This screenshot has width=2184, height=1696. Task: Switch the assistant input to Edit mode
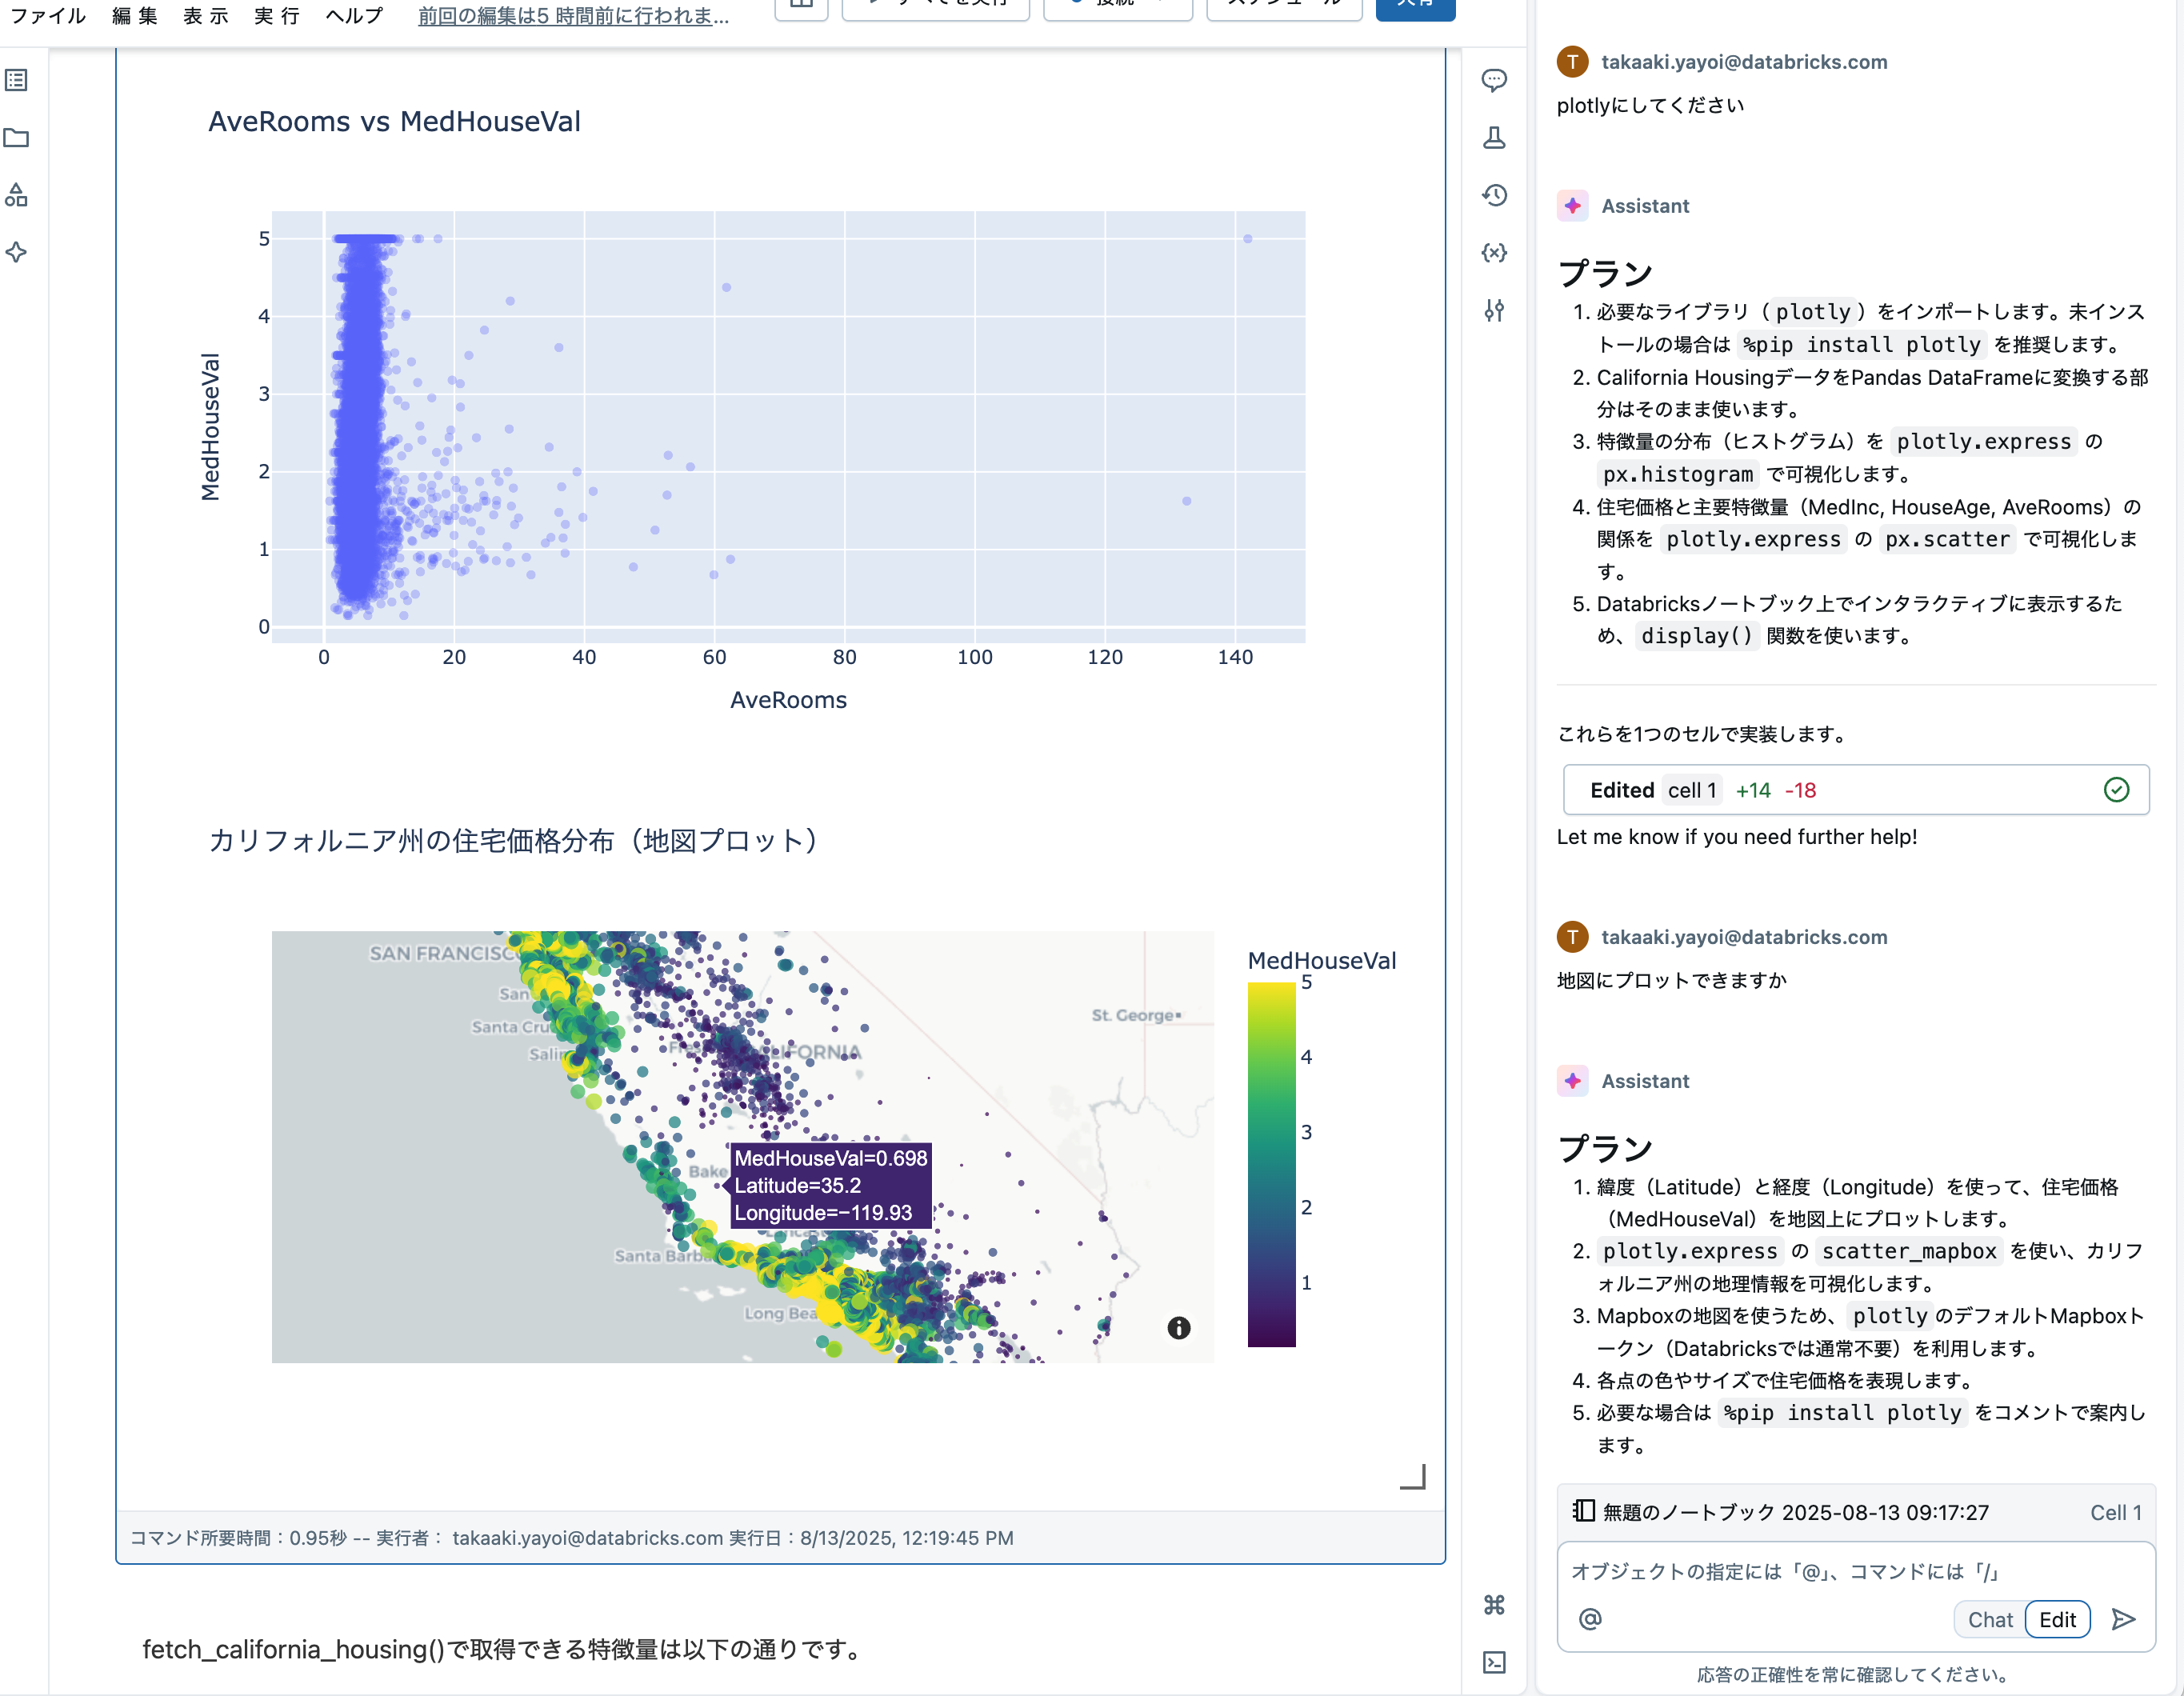[x=2056, y=1619]
